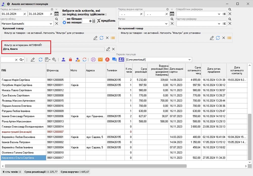Open the Регіон dropdown list
Viewport: 253px width, 176px height.
click(166, 23)
